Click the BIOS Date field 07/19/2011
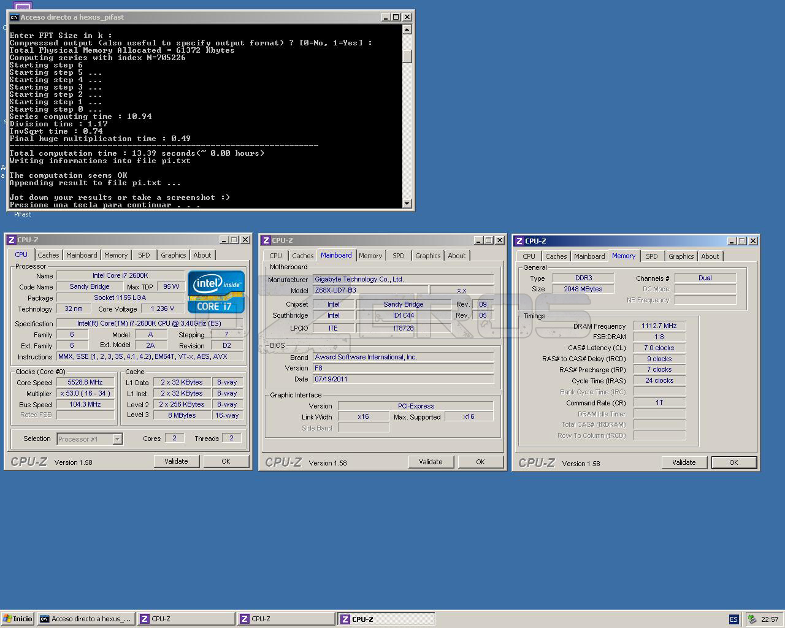 point(403,379)
